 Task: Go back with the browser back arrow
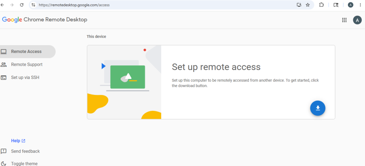tap(2, 5)
